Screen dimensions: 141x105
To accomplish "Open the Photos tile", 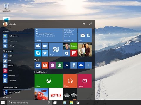I will pos(85,49).
